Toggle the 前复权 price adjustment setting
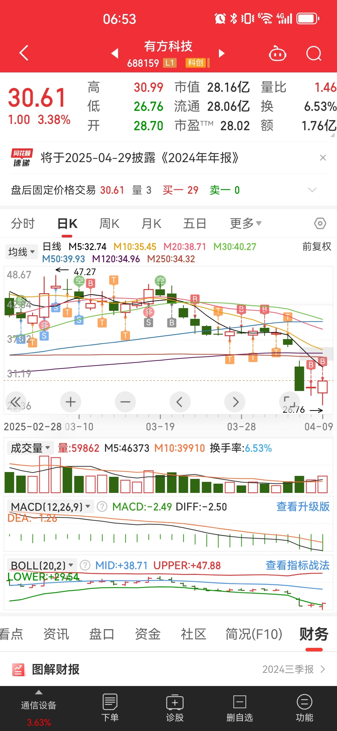This screenshot has height=731, width=337. click(317, 246)
